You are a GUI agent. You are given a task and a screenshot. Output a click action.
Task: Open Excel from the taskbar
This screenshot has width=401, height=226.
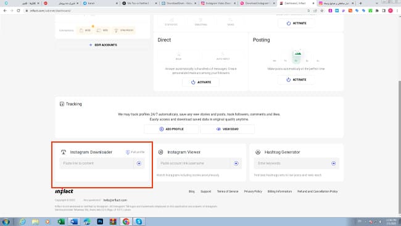(61, 222)
